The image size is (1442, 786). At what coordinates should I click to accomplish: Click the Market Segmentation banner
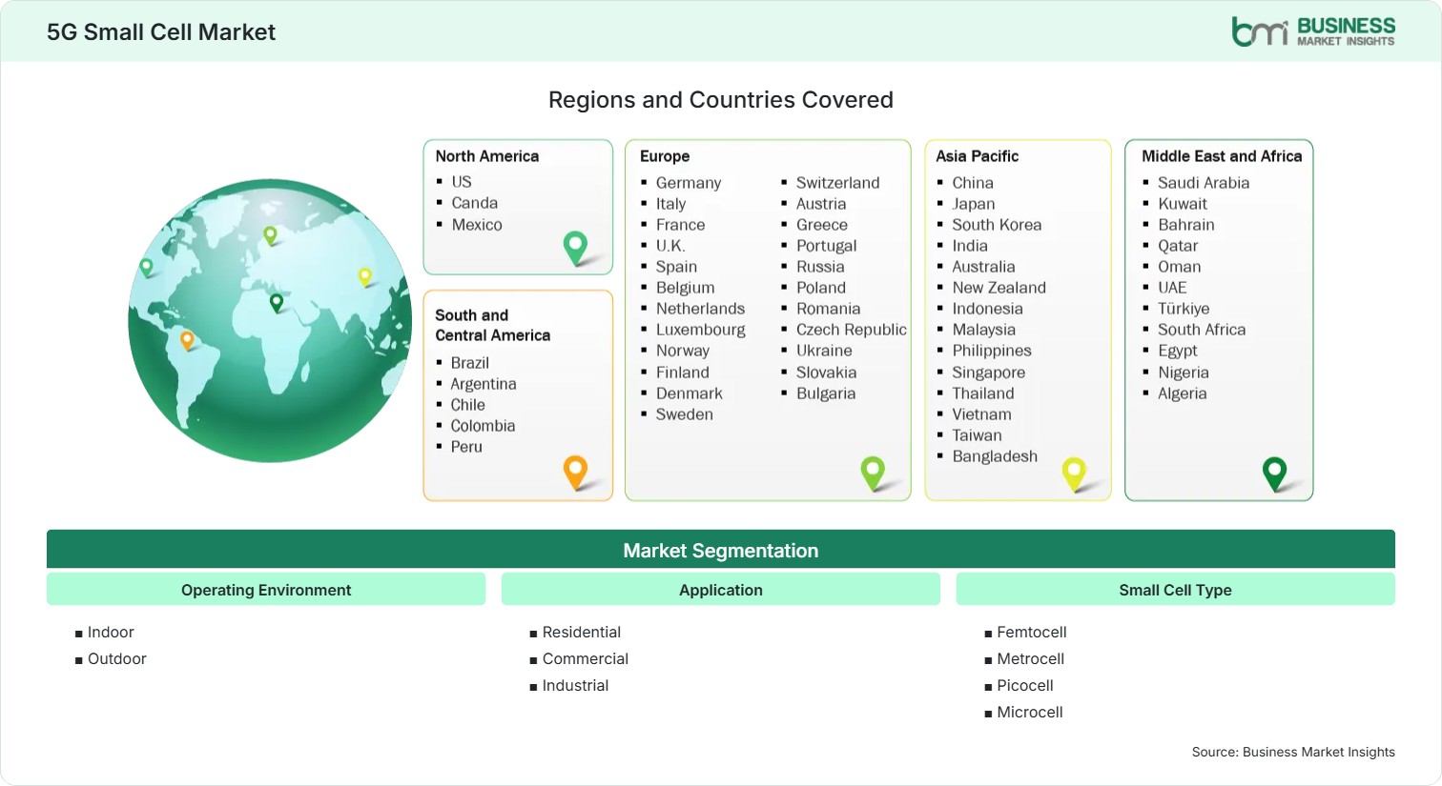pyautogui.click(x=721, y=550)
